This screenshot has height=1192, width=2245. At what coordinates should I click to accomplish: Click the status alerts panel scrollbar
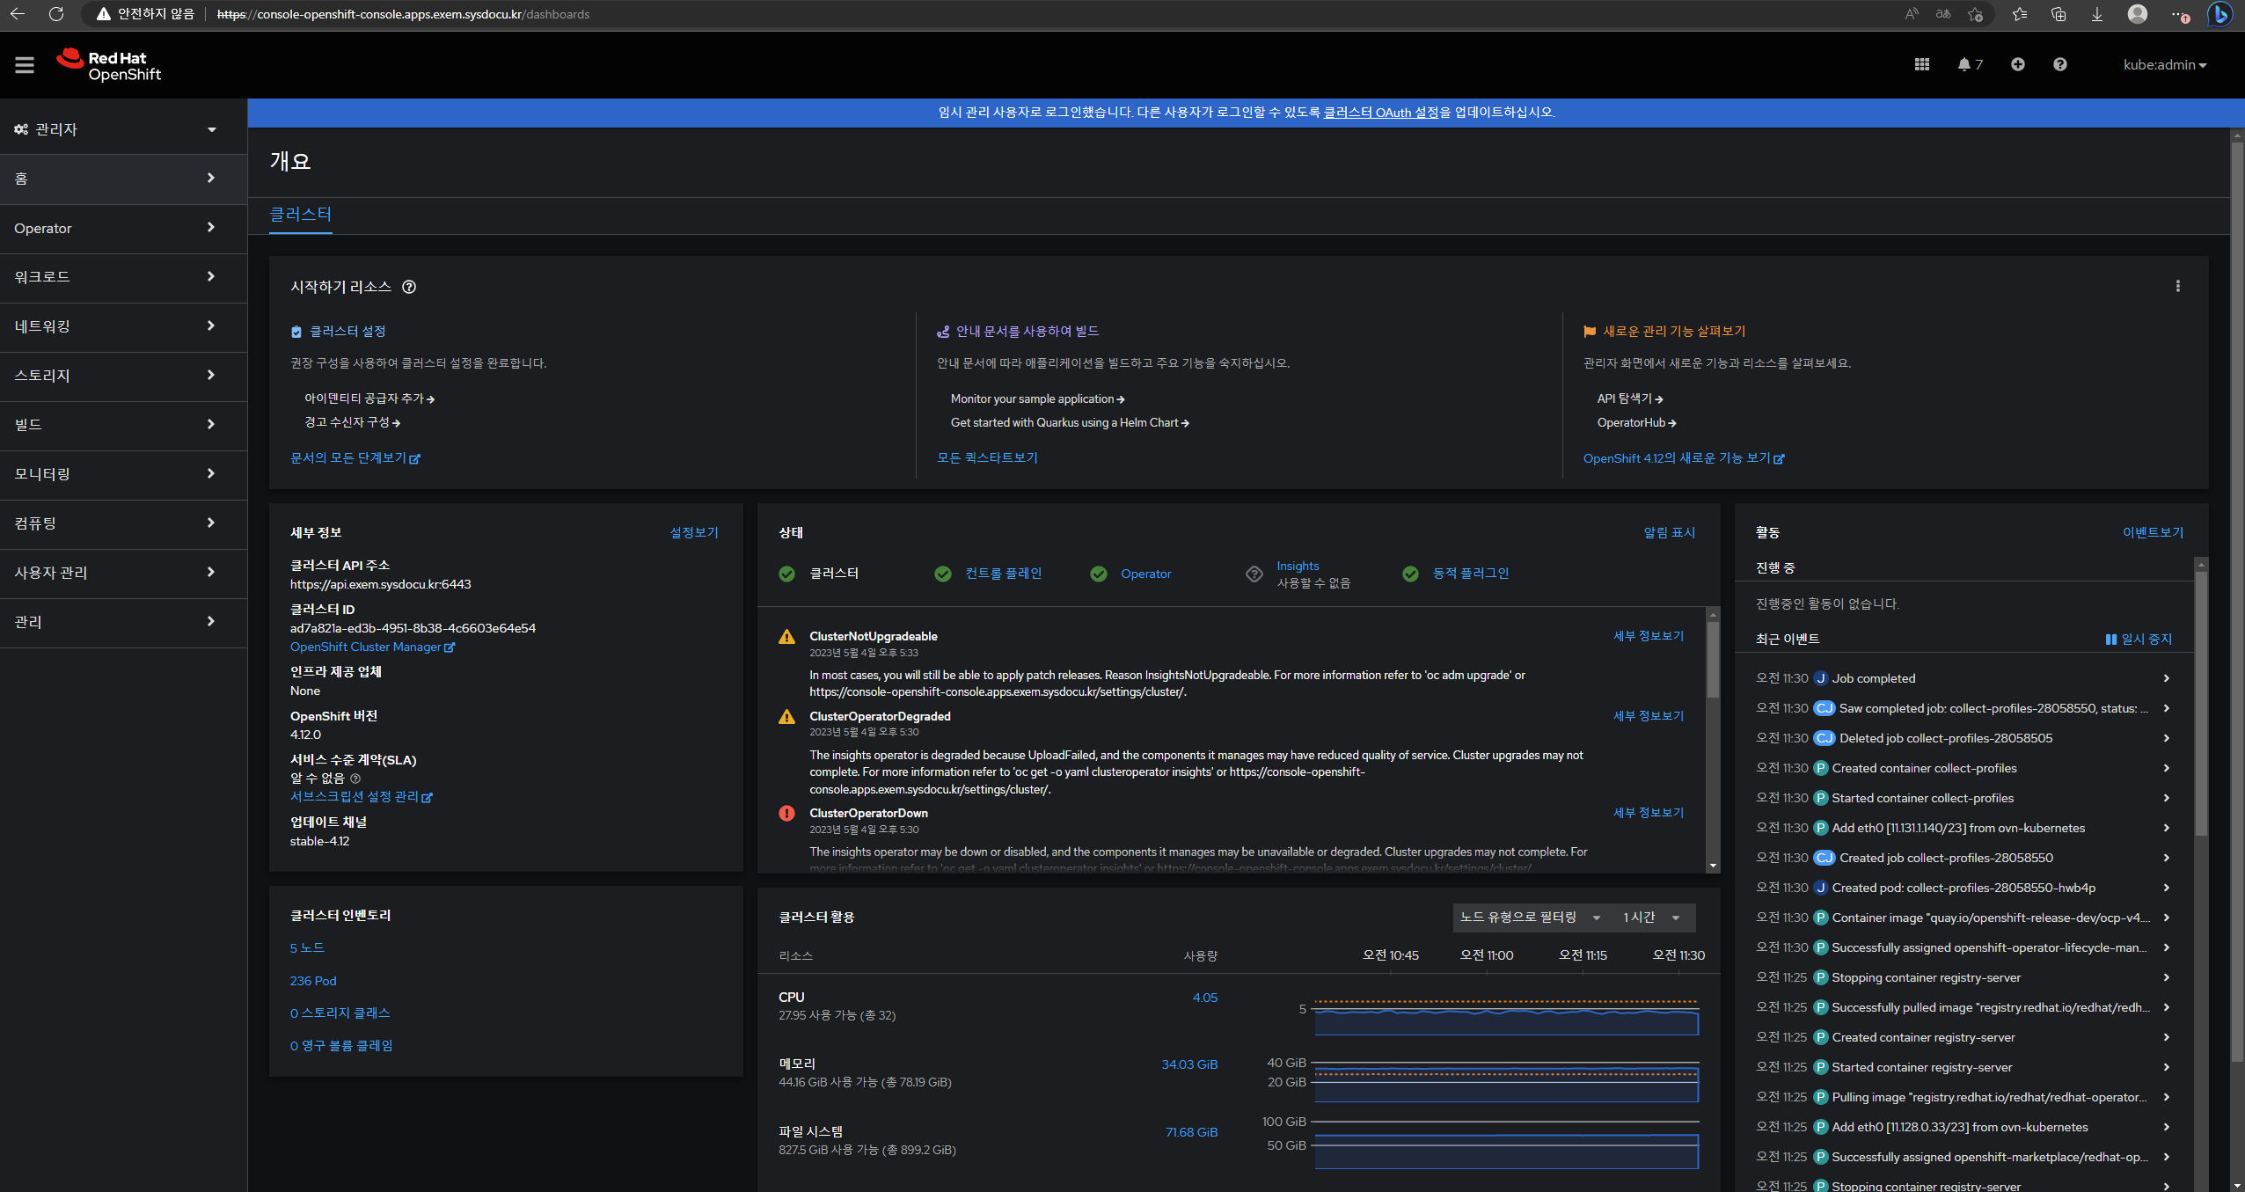(1713, 660)
